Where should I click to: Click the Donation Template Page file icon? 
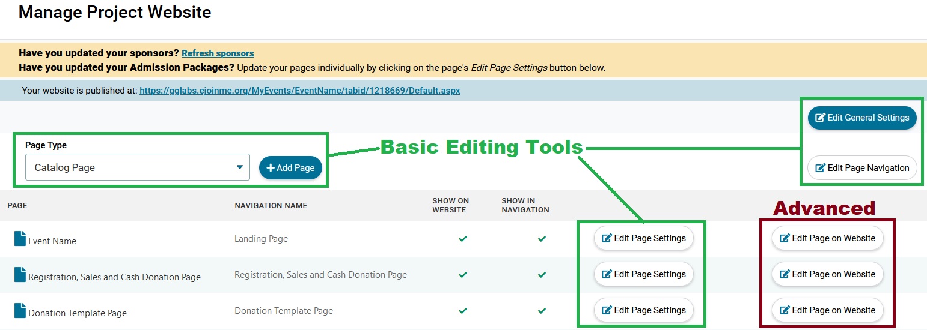(20, 311)
